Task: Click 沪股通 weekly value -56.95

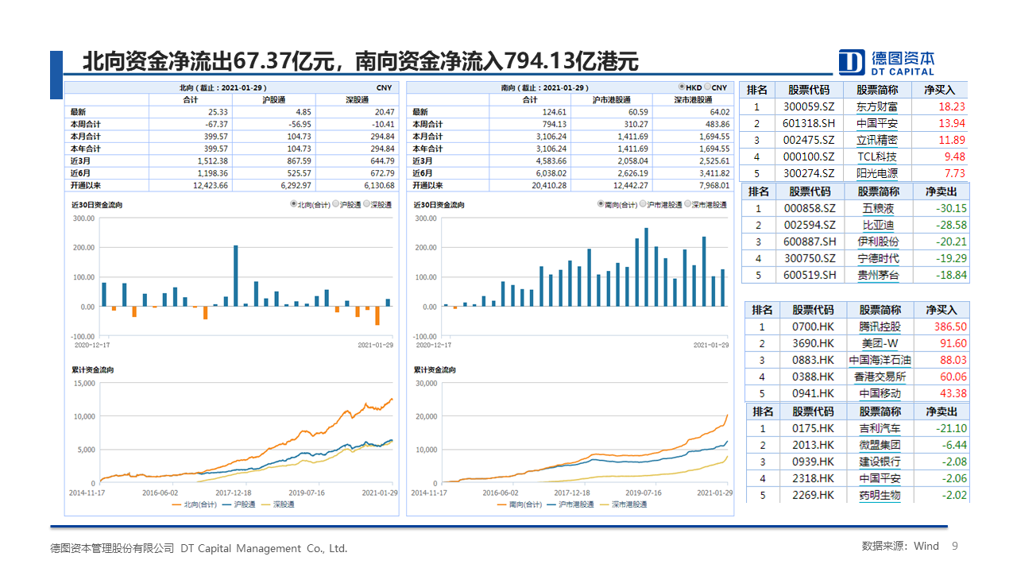Action: click(x=300, y=125)
